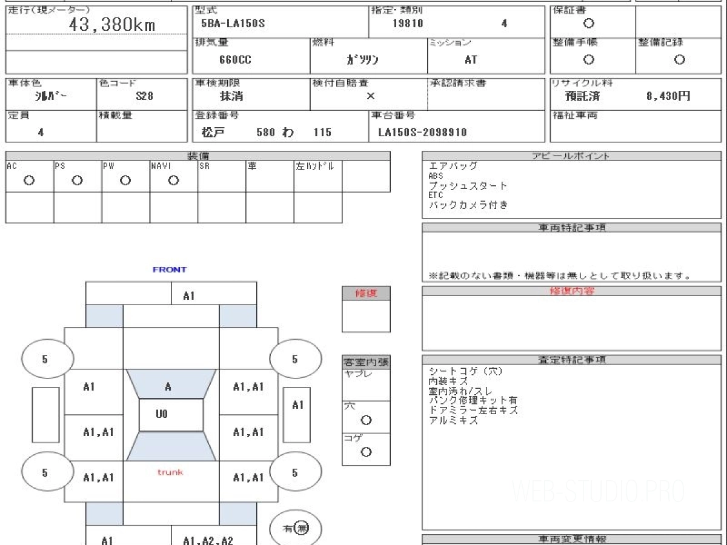The height and width of the screenshot is (545, 727).
Task: Select the ETC appeal point
Action: [x=436, y=196]
